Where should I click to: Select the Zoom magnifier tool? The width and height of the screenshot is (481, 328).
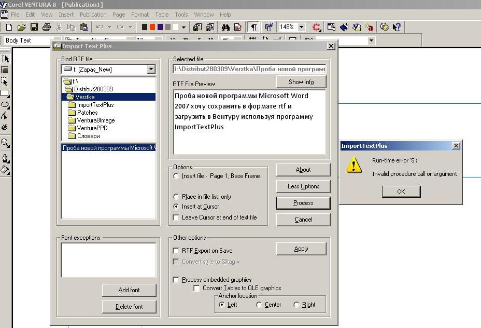(x=5, y=143)
